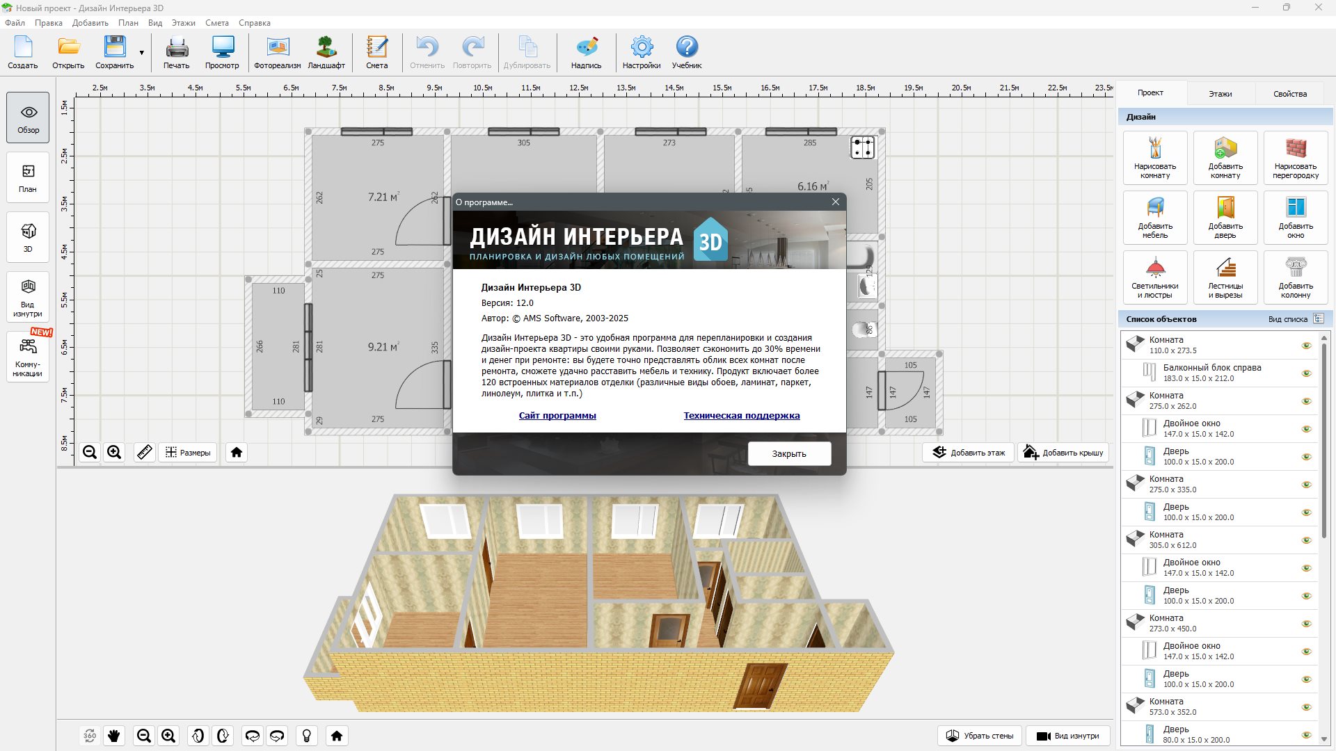Open the Техническая поддержка link
Viewport: 1336px width, 751px height.
click(x=741, y=416)
